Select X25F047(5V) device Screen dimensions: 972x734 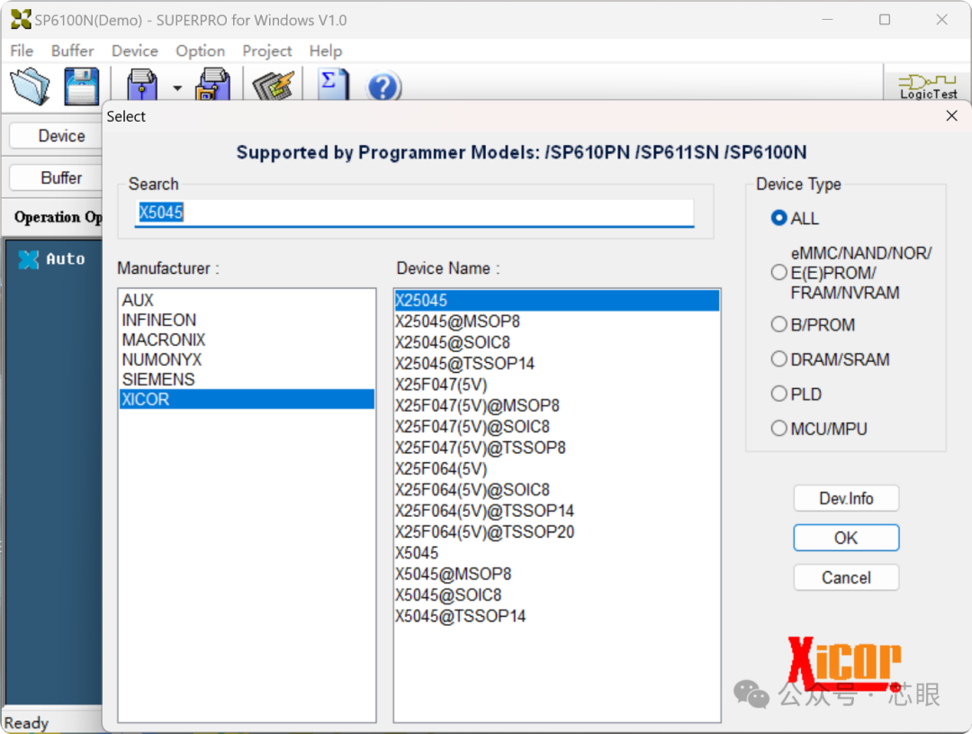557,385
